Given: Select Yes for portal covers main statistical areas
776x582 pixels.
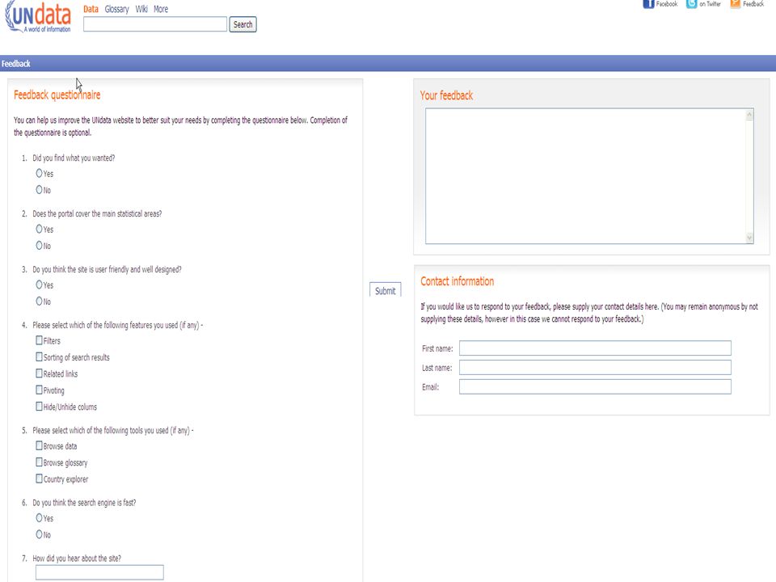Looking at the screenshot, I should (39, 229).
